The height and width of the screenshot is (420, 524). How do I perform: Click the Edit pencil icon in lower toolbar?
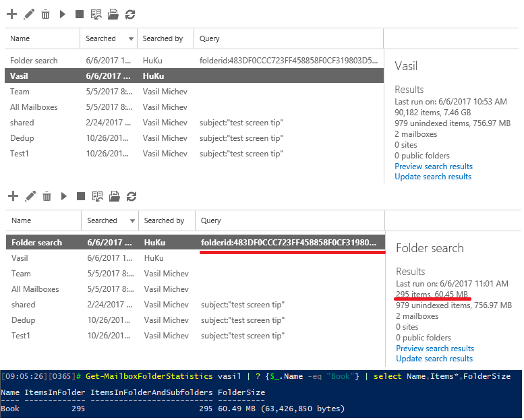30,196
